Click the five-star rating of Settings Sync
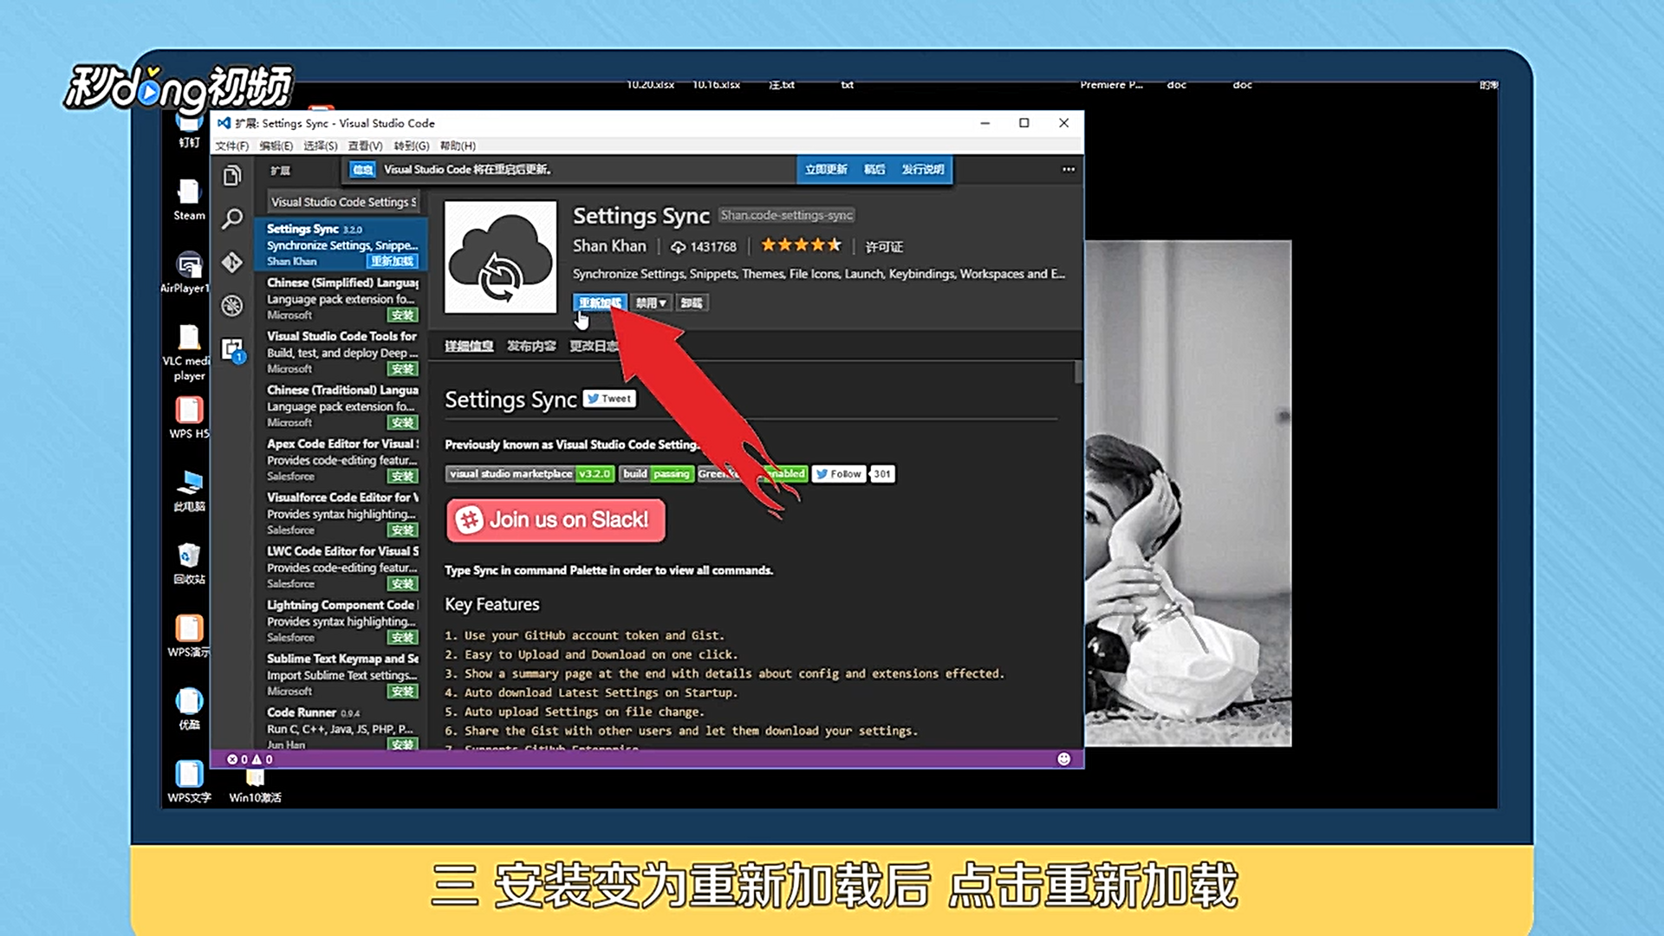 click(801, 245)
